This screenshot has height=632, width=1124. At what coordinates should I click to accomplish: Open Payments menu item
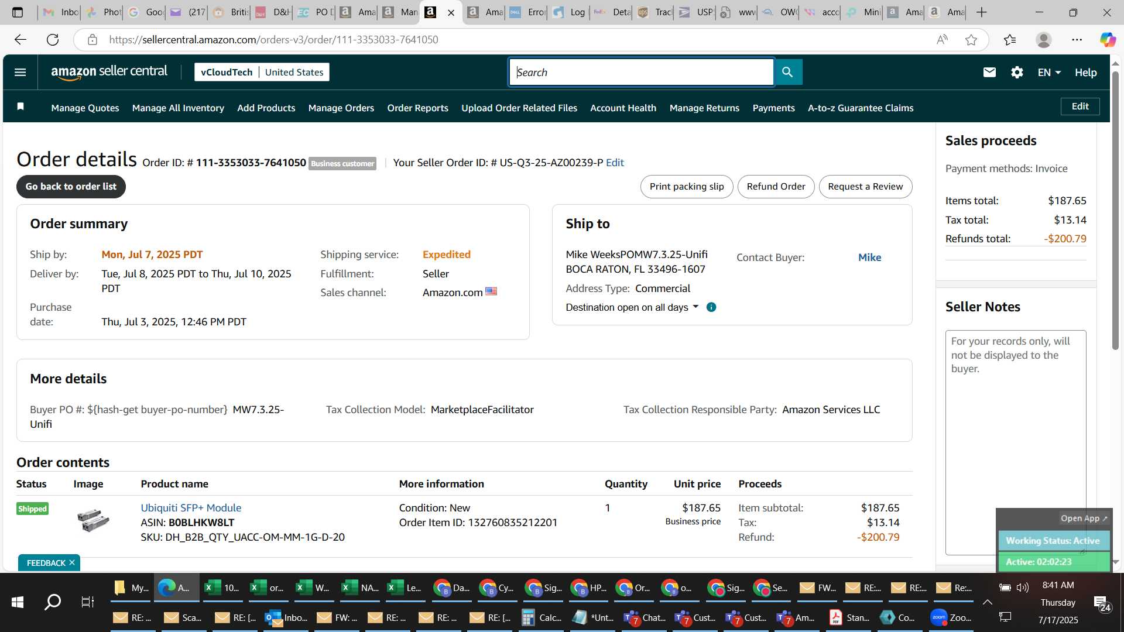[x=773, y=108]
